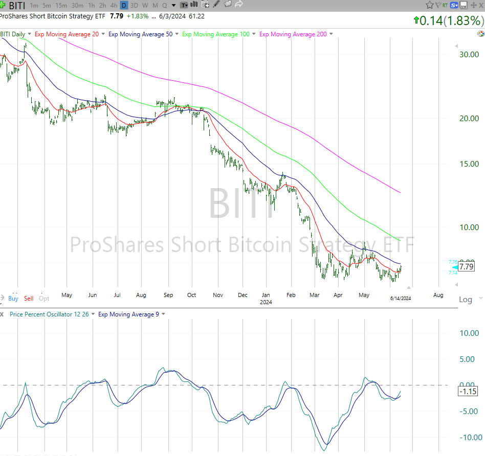
Task: Expand the Price Percent Oscillator settings
Action: click(92, 314)
